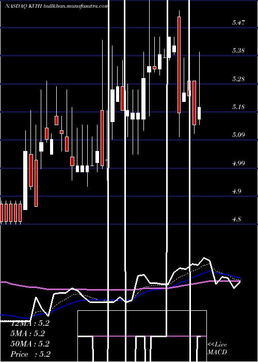Click the large white candlestick rising from 4.85
258x362 pixels.
point(25,180)
